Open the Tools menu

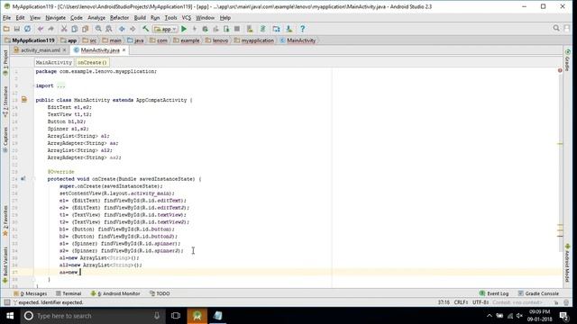pyautogui.click(x=170, y=18)
